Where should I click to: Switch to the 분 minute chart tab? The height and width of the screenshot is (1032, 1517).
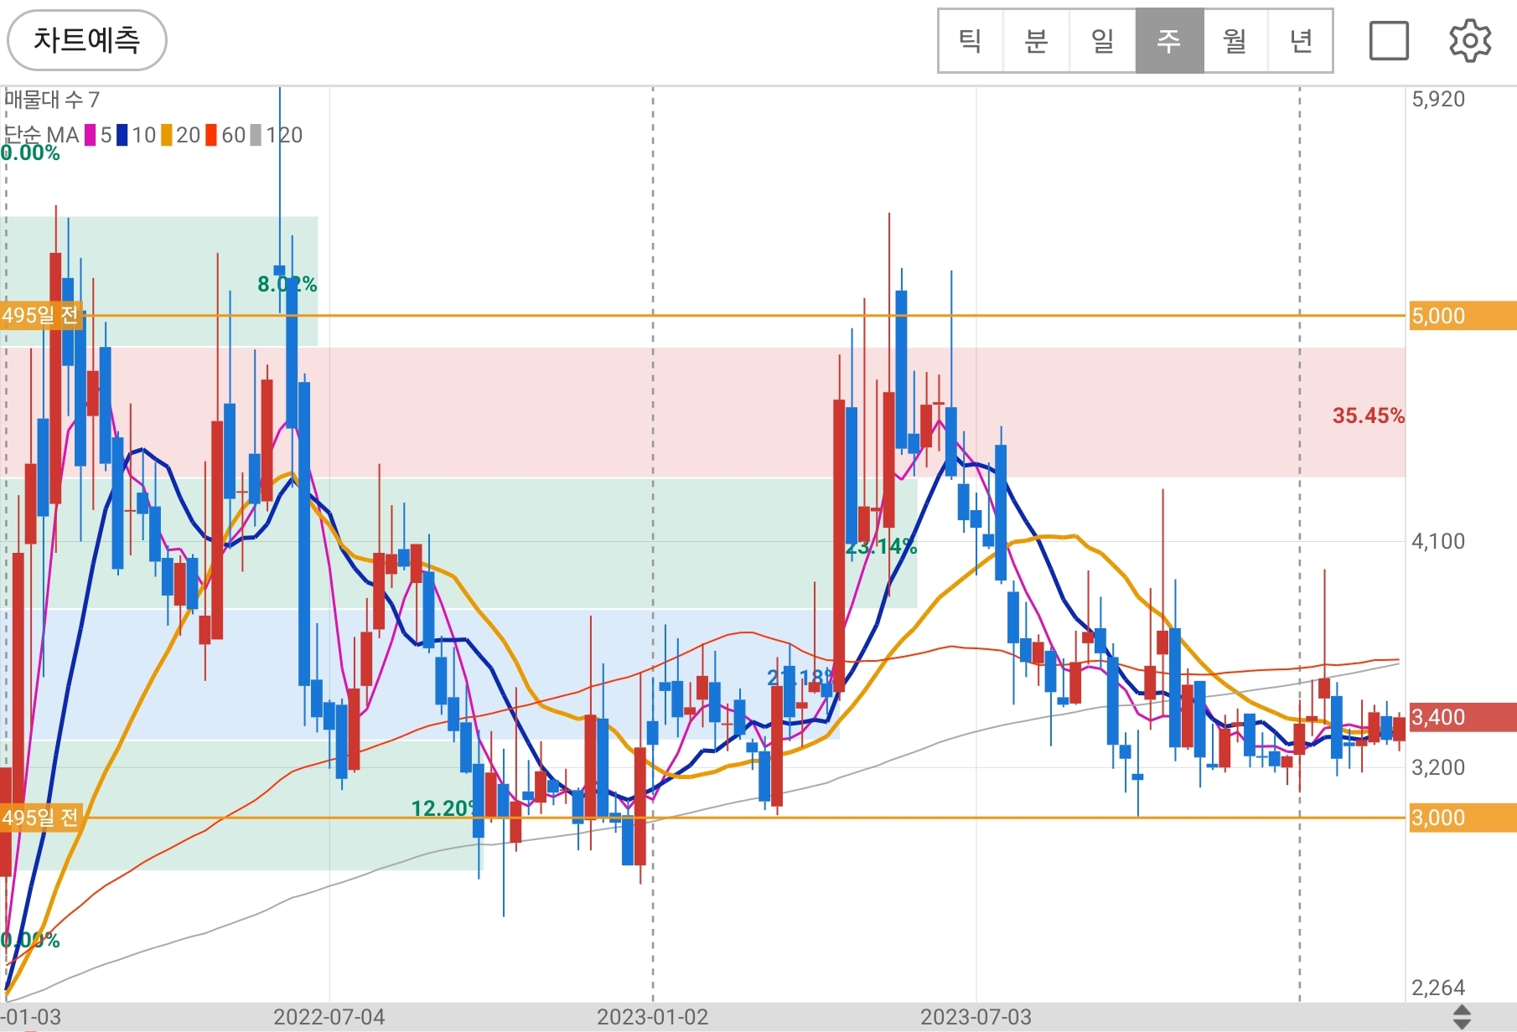coord(1037,41)
